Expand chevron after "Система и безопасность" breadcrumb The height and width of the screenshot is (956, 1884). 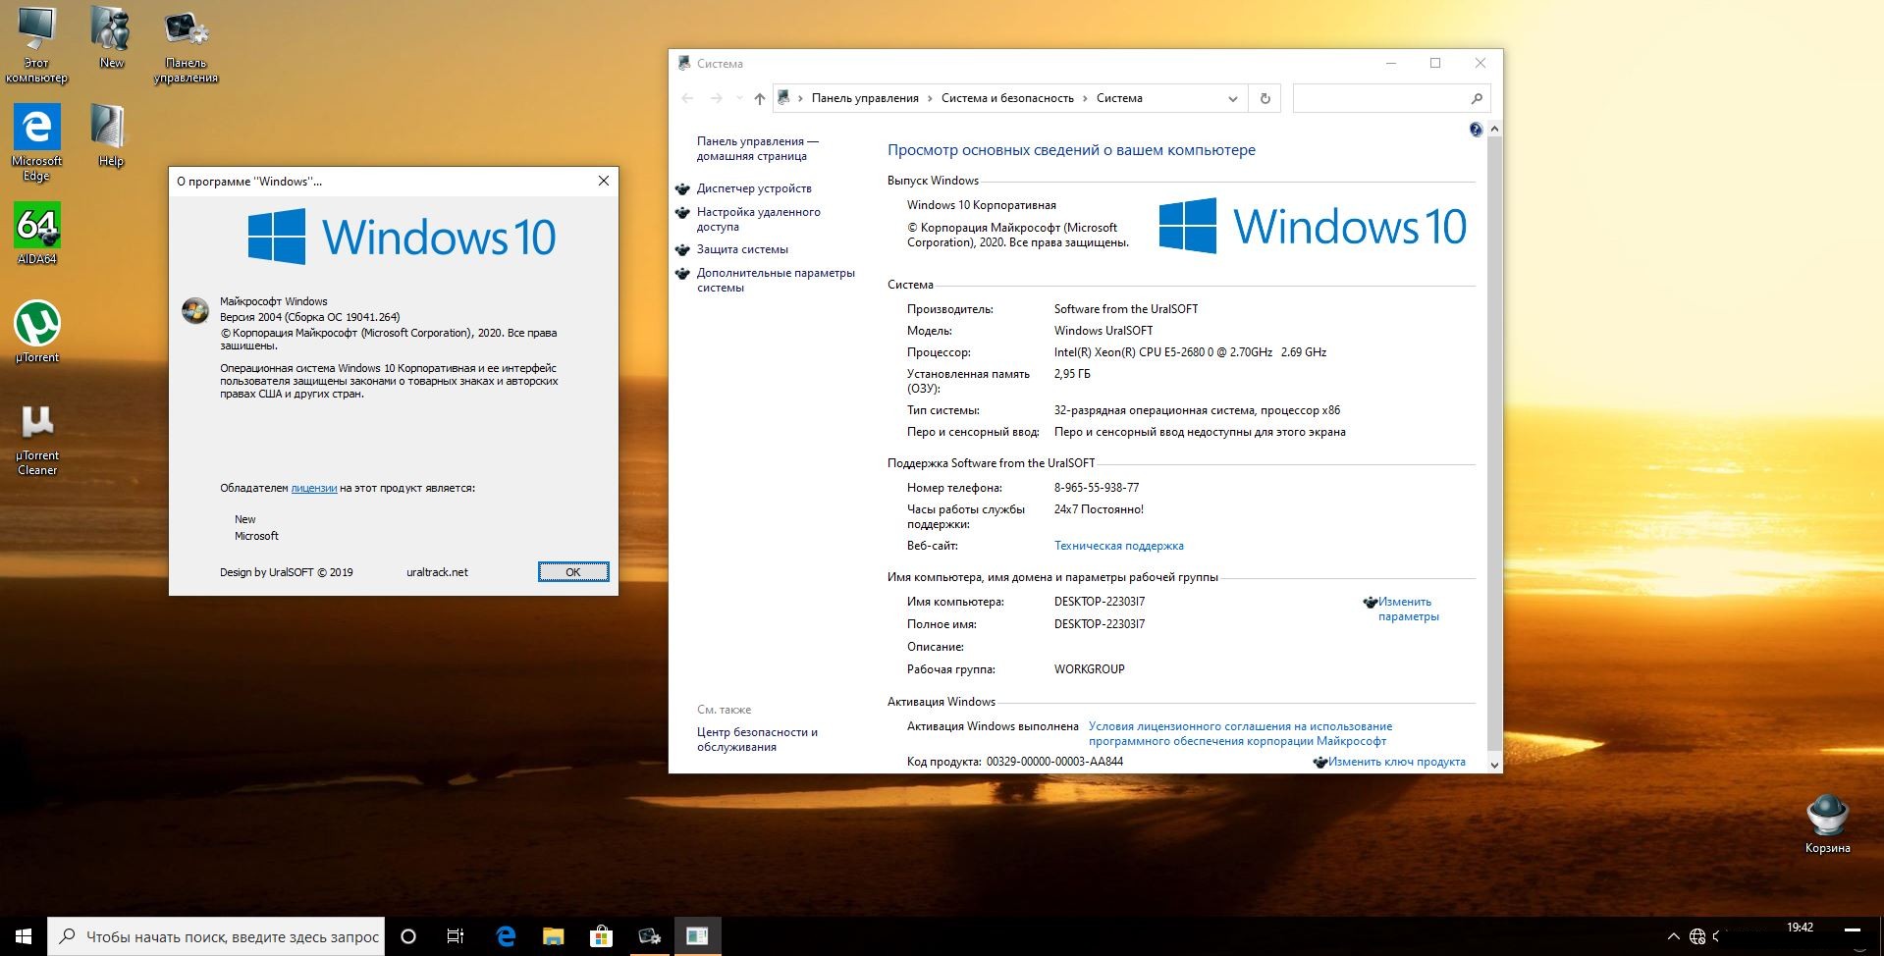(x=1085, y=98)
